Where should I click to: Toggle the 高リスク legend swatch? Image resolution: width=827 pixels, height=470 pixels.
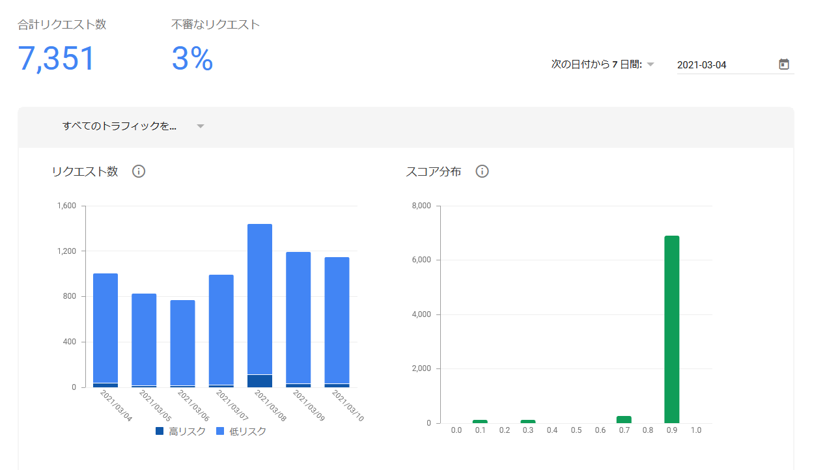click(x=160, y=431)
